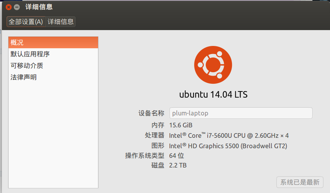Click the 64 位 OS type value

(176, 155)
